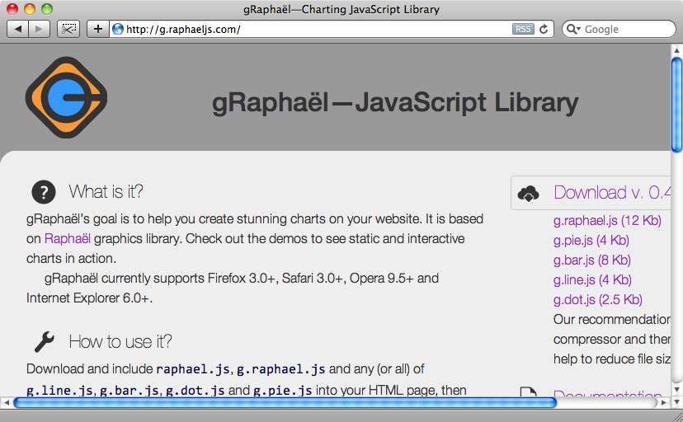
Task: Open the web clip scissors tool
Action: 68,29
